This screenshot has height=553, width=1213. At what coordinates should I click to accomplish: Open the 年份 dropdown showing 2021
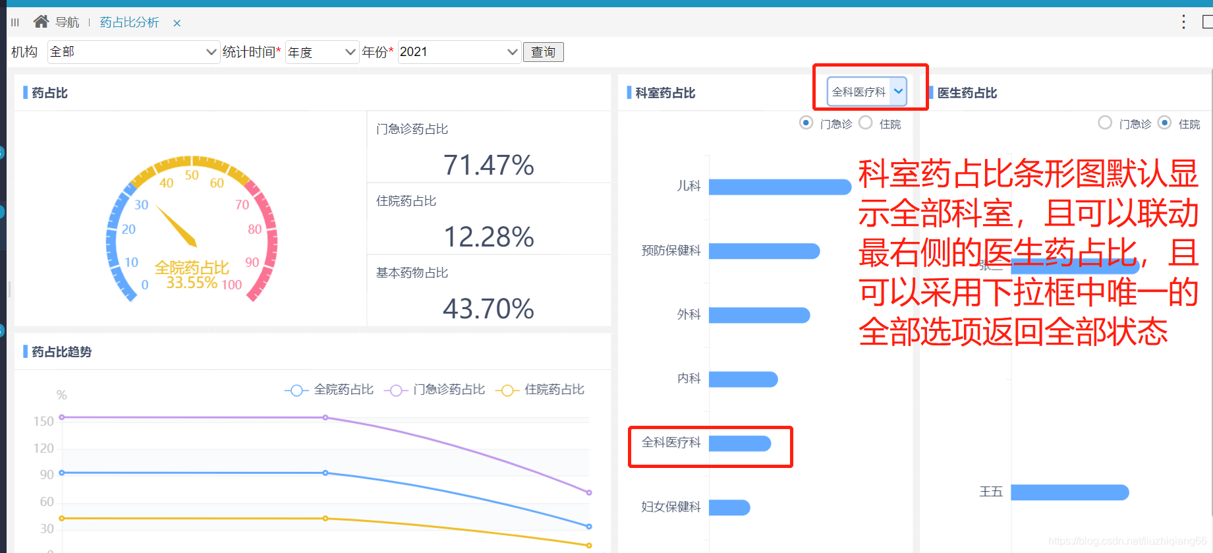point(459,52)
